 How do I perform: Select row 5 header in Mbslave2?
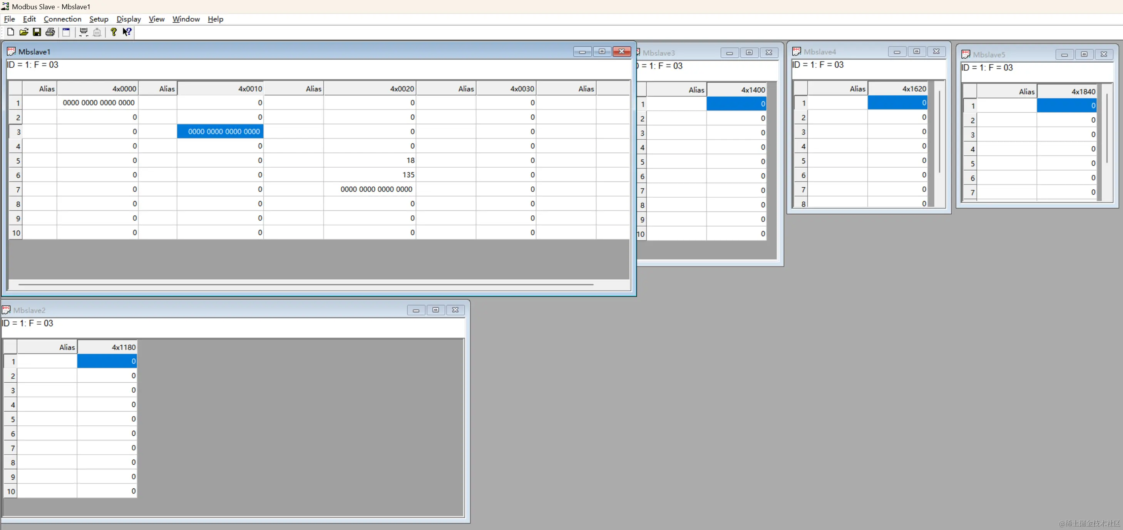pos(10,419)
